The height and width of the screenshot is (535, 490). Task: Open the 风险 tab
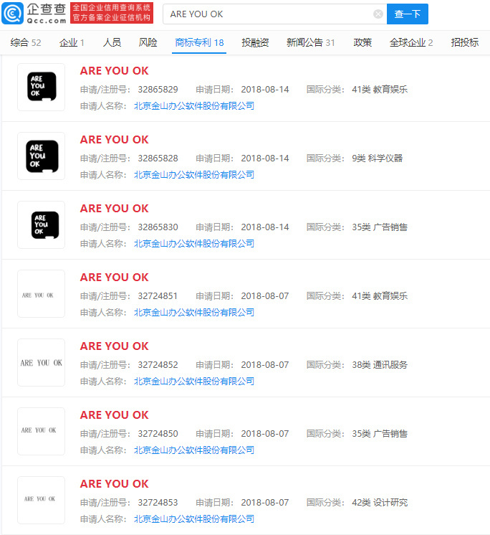pyautogui.click(x=148, y=42)
